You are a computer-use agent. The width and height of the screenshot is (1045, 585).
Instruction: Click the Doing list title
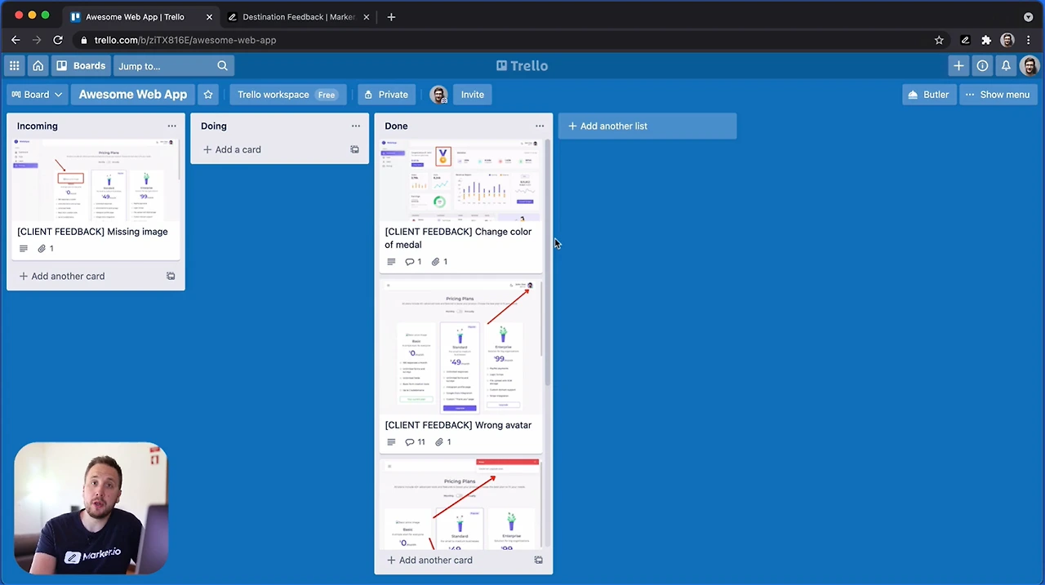[214, 126]
